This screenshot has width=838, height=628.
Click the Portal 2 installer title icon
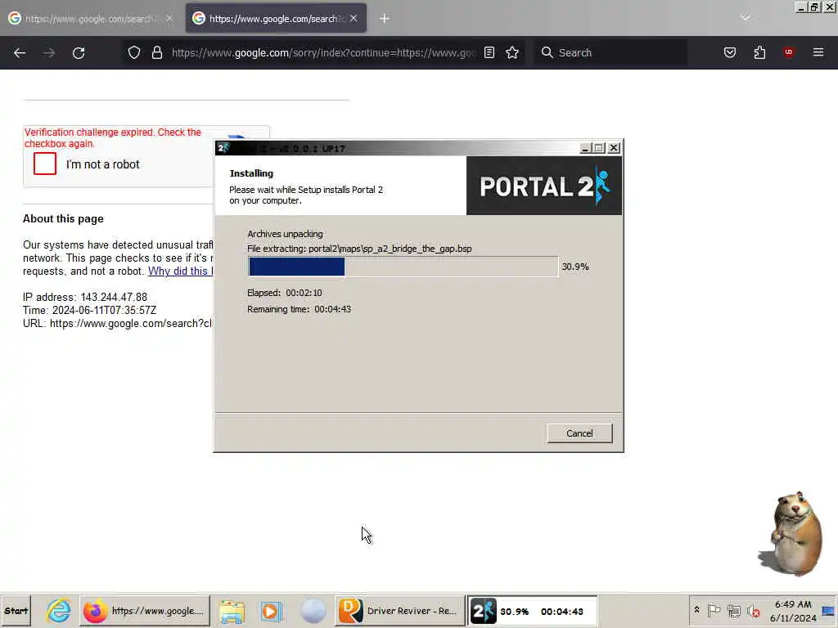tap(223, 148)
